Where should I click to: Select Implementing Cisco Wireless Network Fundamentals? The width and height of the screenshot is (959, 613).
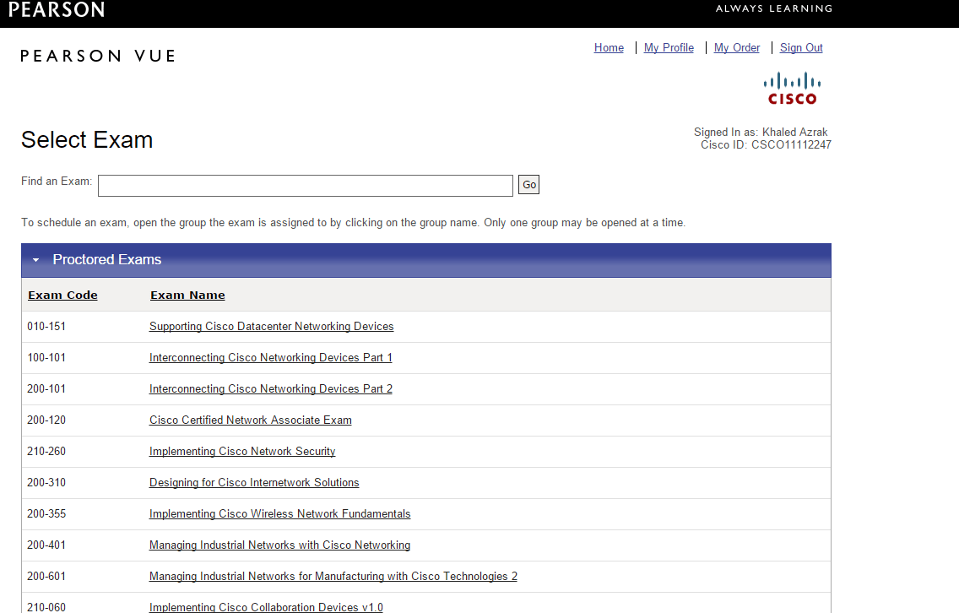click(x=279, y=514)
